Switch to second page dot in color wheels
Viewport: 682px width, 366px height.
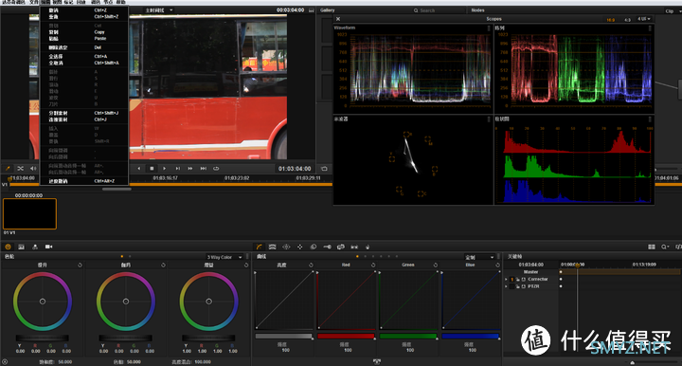click(130, 256)
